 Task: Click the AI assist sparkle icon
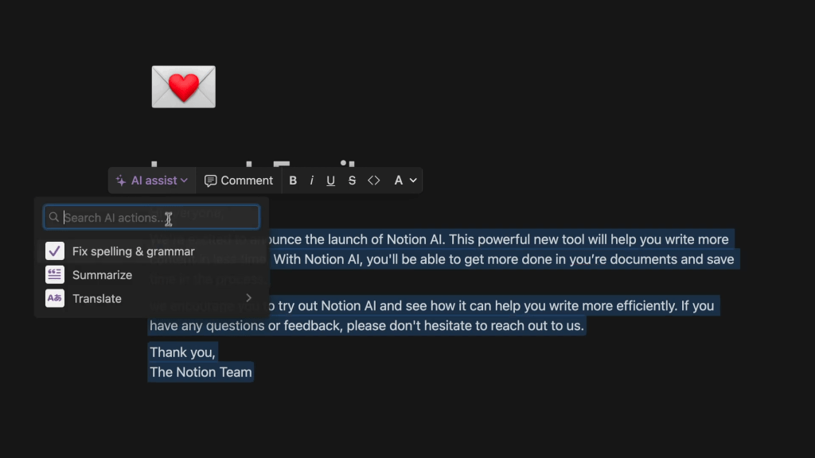(121, 180)
